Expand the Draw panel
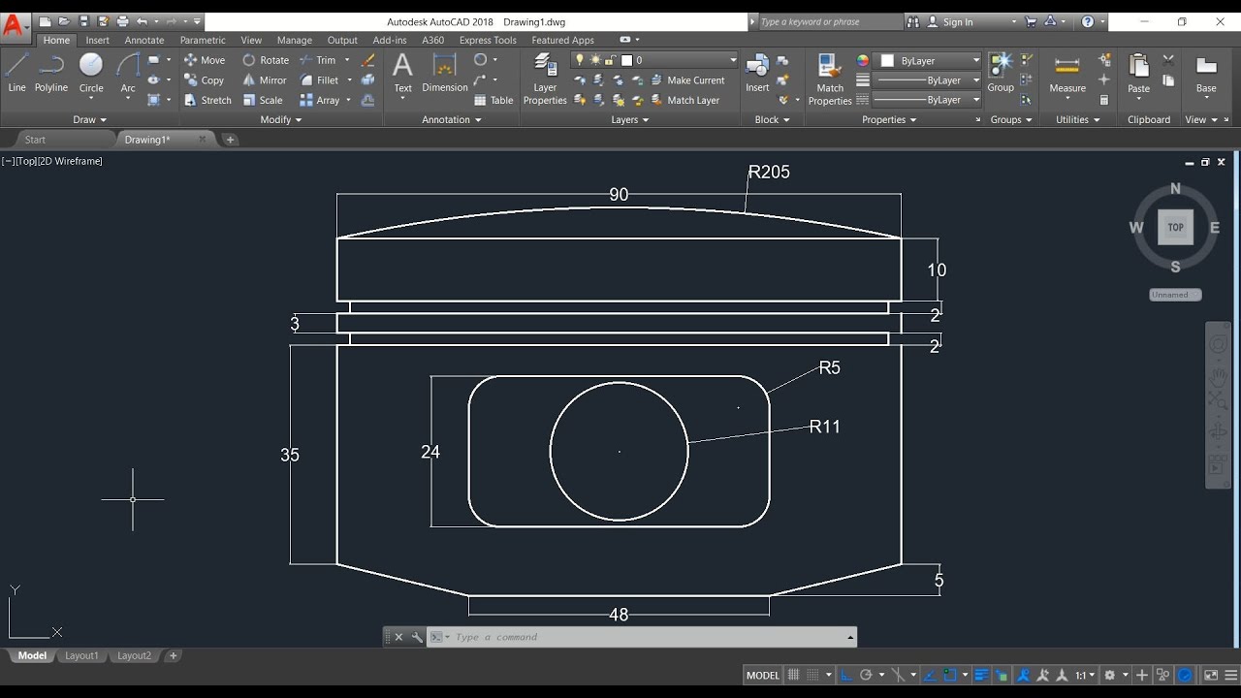This screenshot has width=1241, height=698. [90, 120]
